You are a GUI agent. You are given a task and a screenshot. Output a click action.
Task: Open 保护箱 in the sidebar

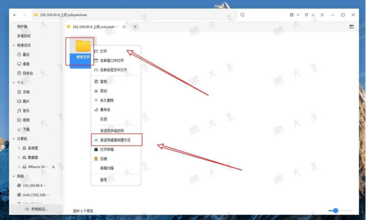tap(22, 27)
